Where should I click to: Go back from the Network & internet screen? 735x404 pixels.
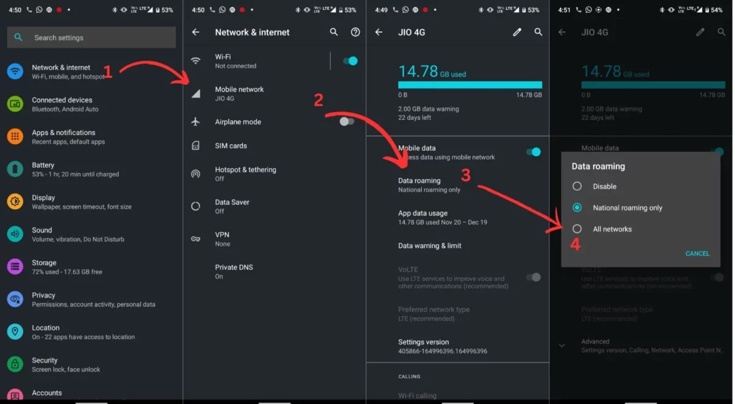click(x=196, y=32)
